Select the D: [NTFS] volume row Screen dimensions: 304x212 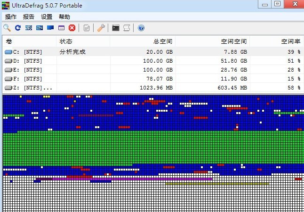click(x=153, y=61)
